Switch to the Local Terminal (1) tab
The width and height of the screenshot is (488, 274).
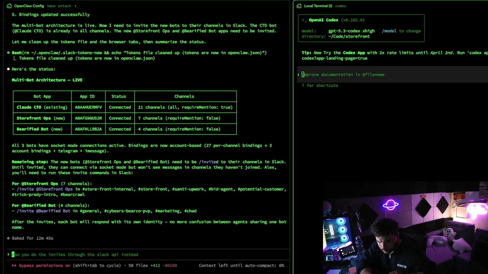pyautogui.click(x=318, y=6)
